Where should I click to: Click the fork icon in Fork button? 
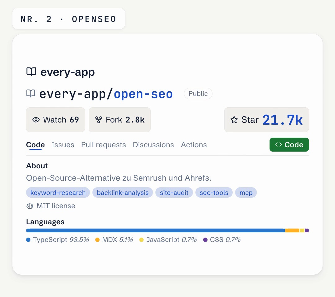click(99, 120)
